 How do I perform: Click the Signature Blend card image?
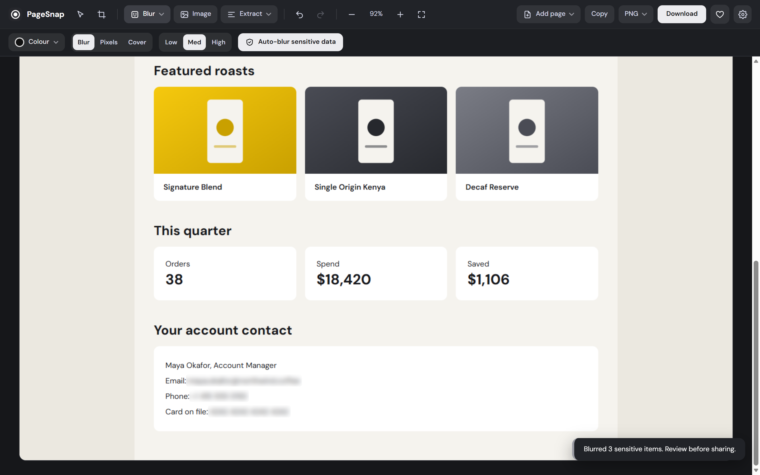click(225, 130)
